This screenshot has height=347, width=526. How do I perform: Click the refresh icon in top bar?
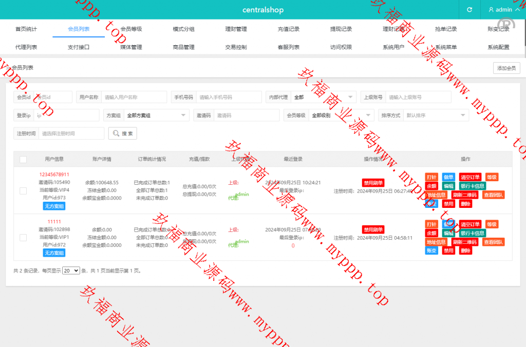point(469,10)
